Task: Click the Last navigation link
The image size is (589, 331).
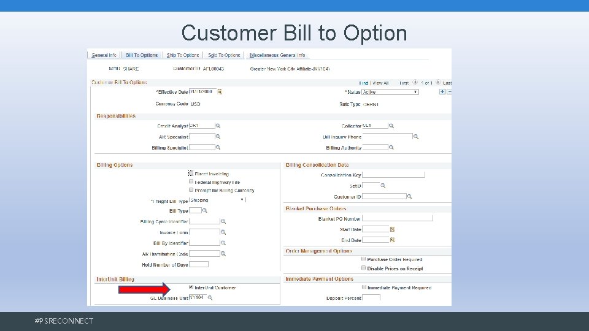Action: (447, 83)
